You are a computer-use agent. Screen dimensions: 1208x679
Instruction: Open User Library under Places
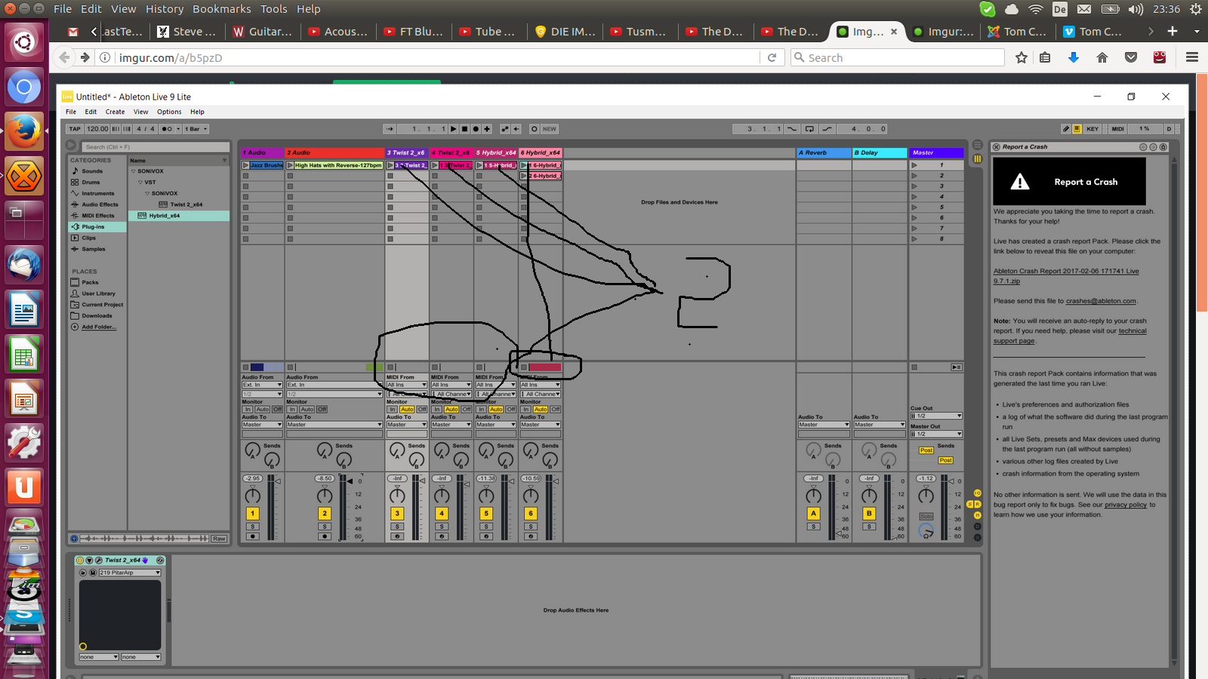(x=98, y=293)
